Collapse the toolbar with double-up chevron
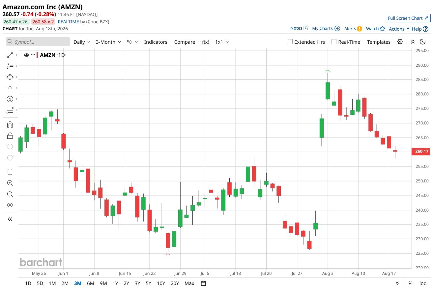This screenshot has width=431, height=288. pyautogui.click(x=413, y=42)
